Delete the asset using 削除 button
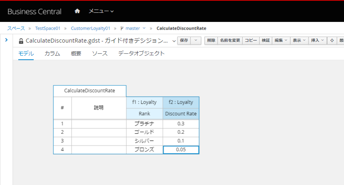The image size is (344, 185). click(211, 40)
